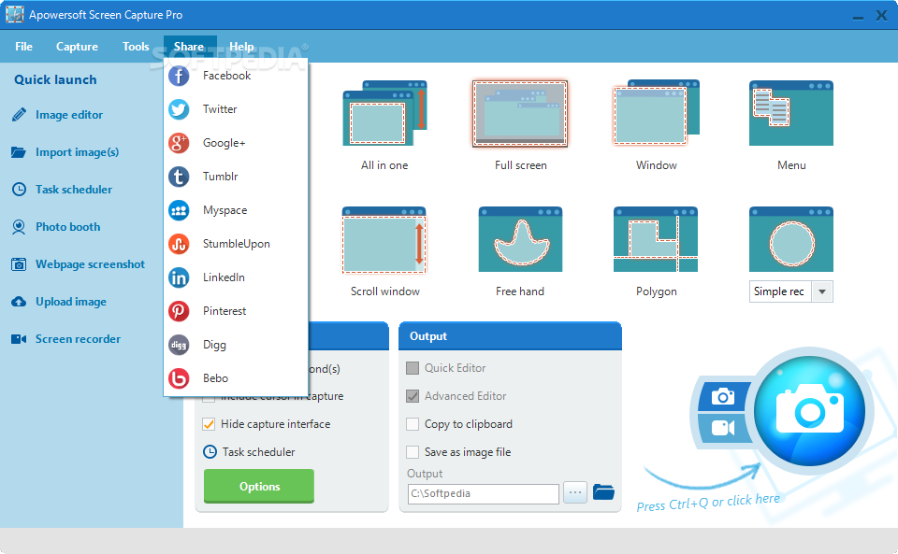This screenshot has width=898, height=554.
Task: Enable Save as image file checkbox
Action: [x=413, y=452]
